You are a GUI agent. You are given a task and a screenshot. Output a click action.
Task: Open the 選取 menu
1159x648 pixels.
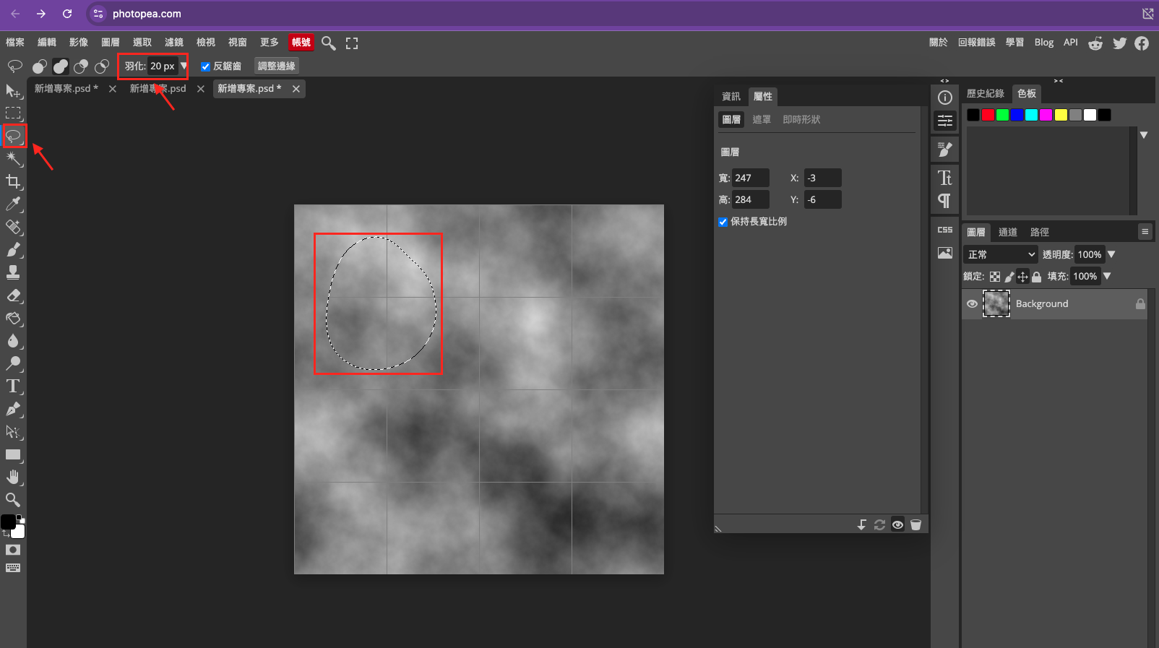coord(142,43)
